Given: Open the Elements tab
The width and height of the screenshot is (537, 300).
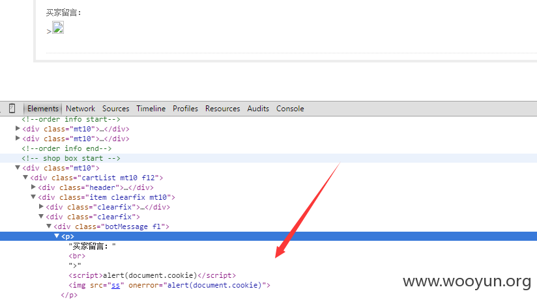Looking at the screenshot, I should click(x=43, y=109).
